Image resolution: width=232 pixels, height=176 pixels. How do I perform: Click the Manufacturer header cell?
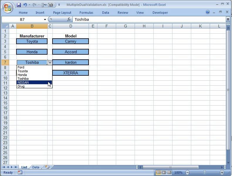pos(32,36)
